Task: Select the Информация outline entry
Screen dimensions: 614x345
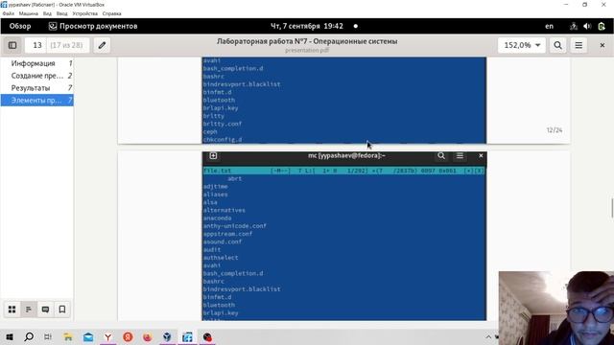Action: pos(36,63)
